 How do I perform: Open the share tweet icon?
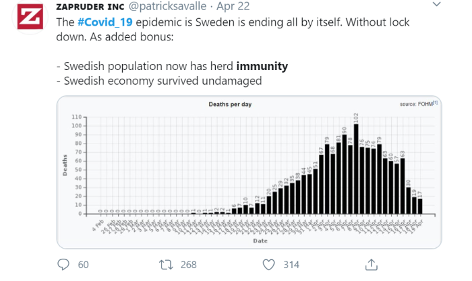[372, 263]
